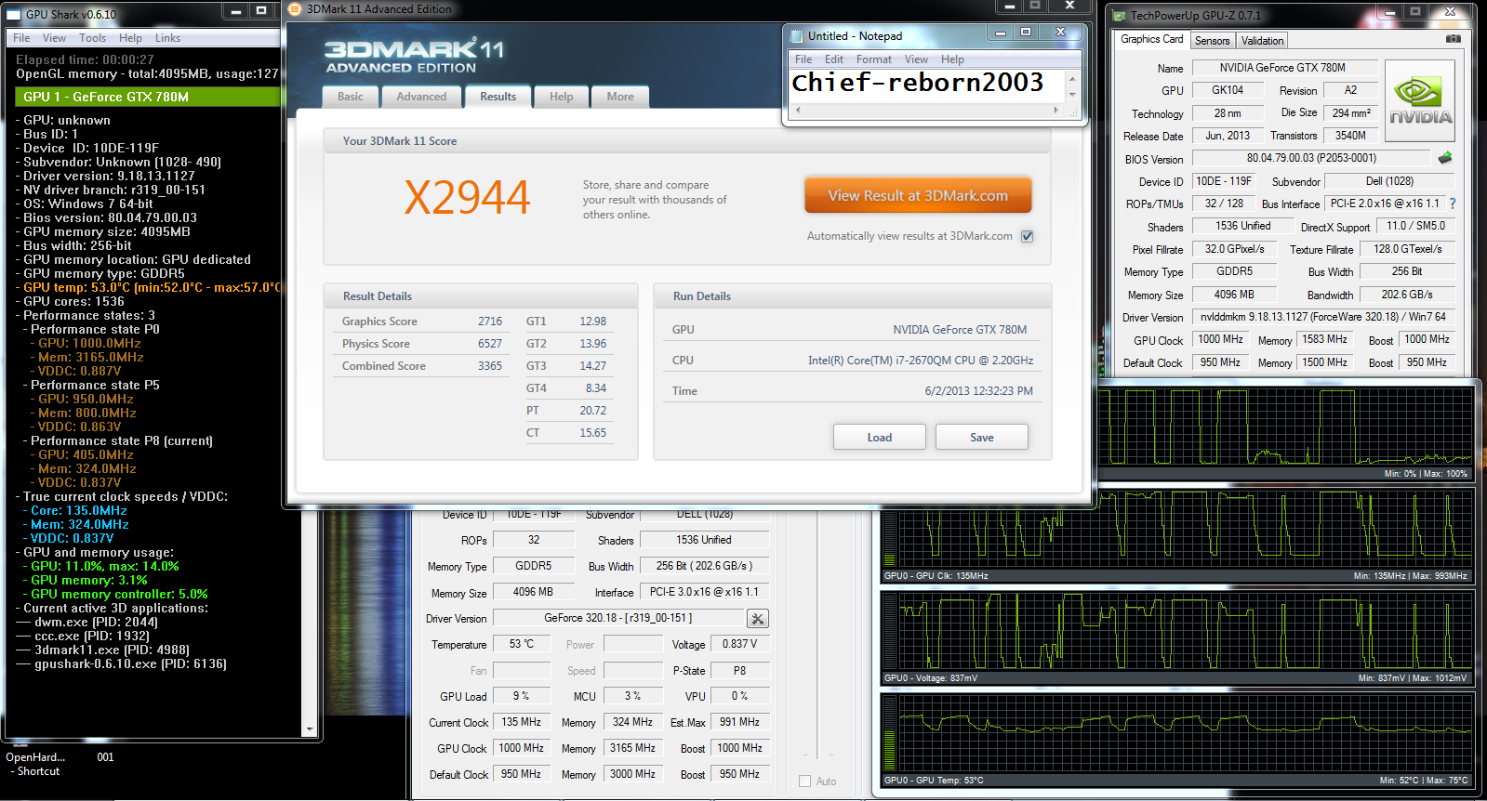Switch to GPU-Z Sensors tab
The image size is (1487, 801).
tap(1212, 41)
